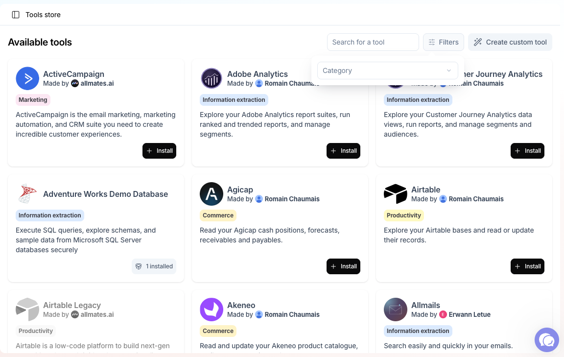Click the Akeneo logo icon
The height and width of the screenshot is (357, 564).
click(211, 309)
